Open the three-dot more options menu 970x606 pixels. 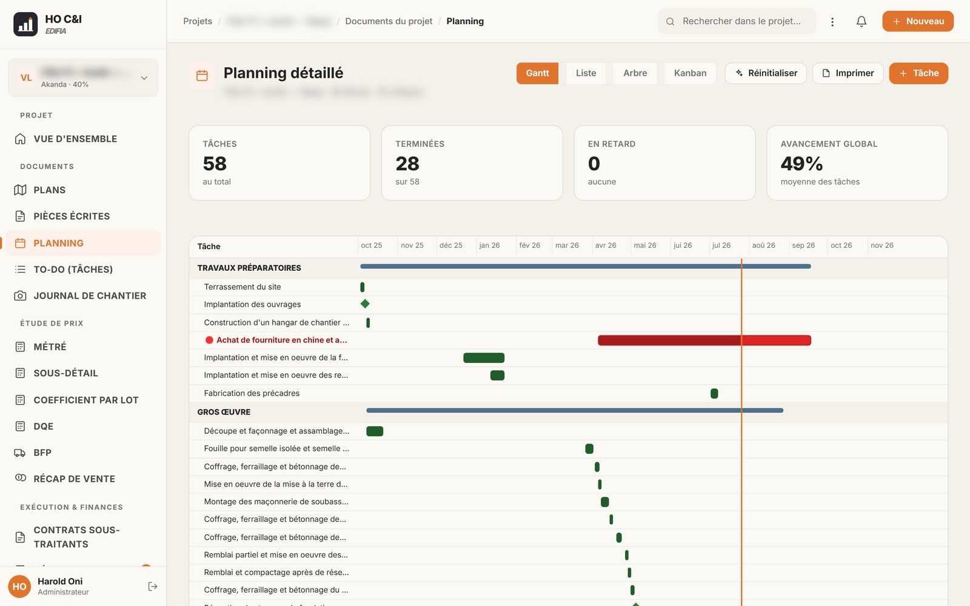click(x=832, y=22)
